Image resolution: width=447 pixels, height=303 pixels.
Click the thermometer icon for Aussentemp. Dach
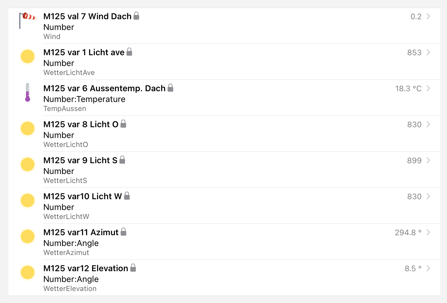28,92
